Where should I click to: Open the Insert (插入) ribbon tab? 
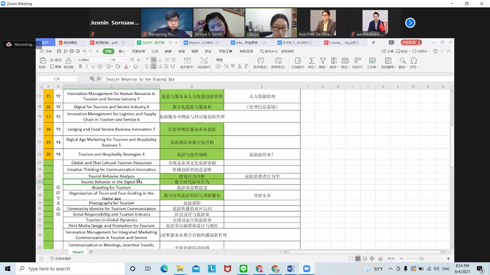[122, 51]
